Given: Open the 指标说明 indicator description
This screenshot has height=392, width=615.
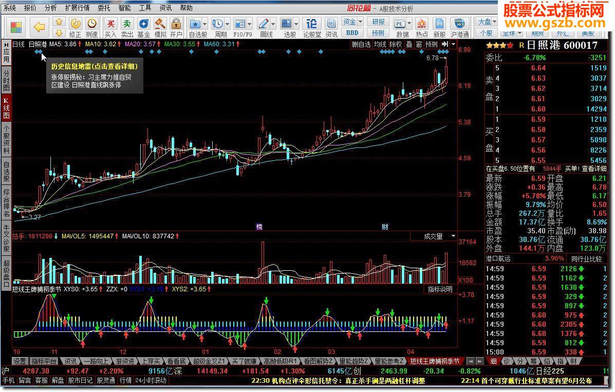Looking at the screenshot, I should [x=440, y=290].
